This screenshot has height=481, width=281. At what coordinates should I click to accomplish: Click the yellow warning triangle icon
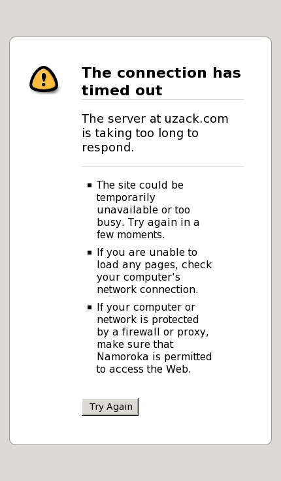44,79
